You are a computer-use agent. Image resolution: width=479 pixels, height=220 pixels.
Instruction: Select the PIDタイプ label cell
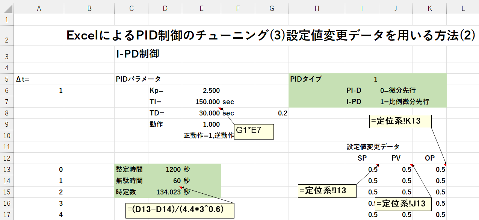coord(317,79)
